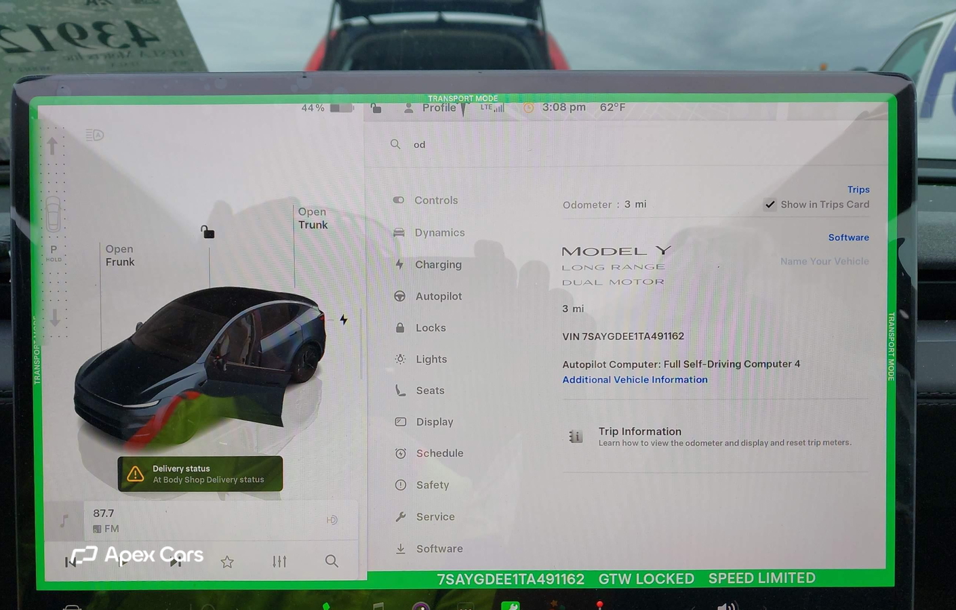The image size is (956, 610).
Task: Tap Open Frunk
Action: 120,256
